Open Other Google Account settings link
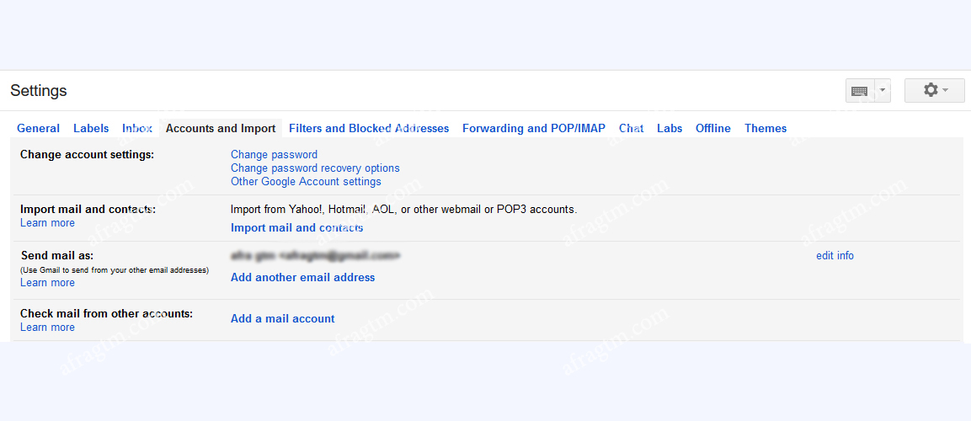Image resolution: width=971 pixels, height=421 pixels. (x=306, y=181)
